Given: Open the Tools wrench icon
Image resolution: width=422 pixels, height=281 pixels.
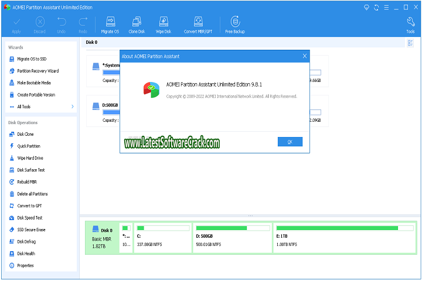Looking at the screenshot, I should click(410, 25).
